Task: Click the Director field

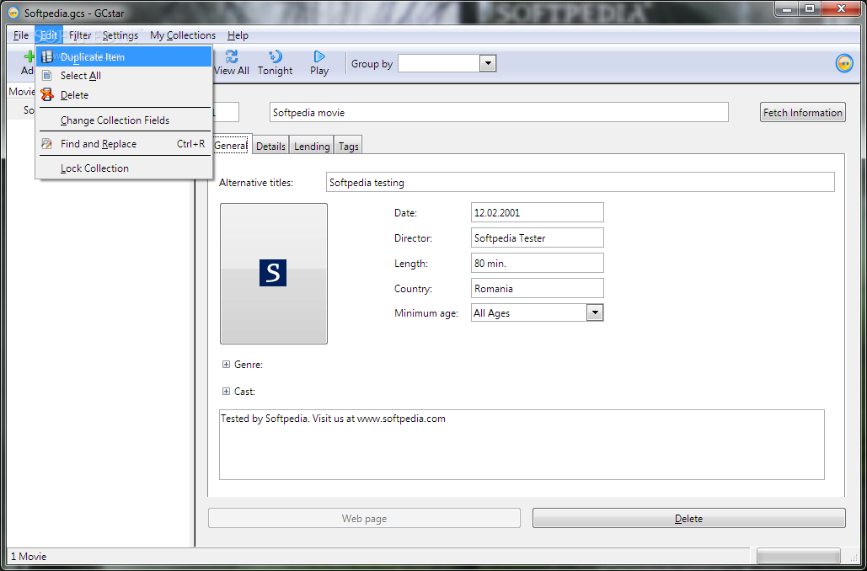Action: (538, 238)
